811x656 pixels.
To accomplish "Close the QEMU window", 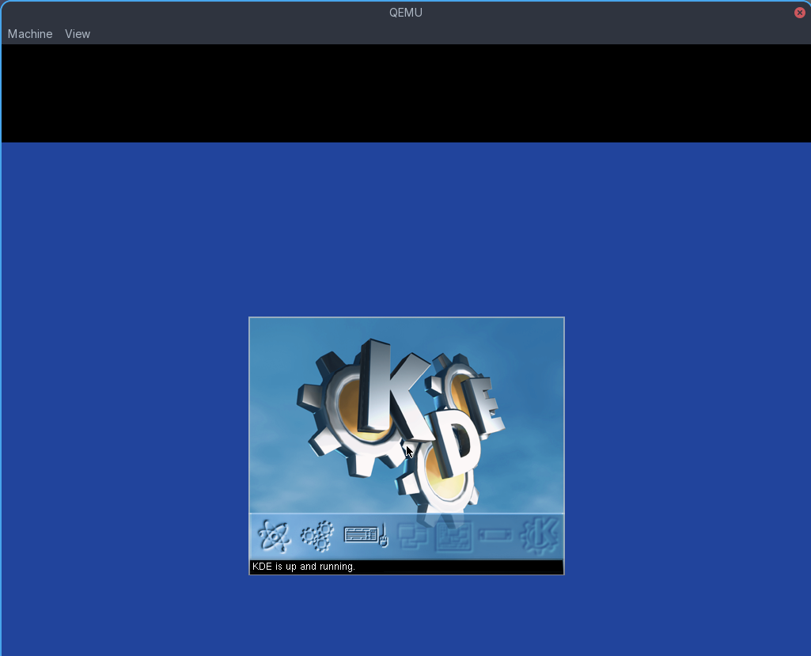I will 800,13.
